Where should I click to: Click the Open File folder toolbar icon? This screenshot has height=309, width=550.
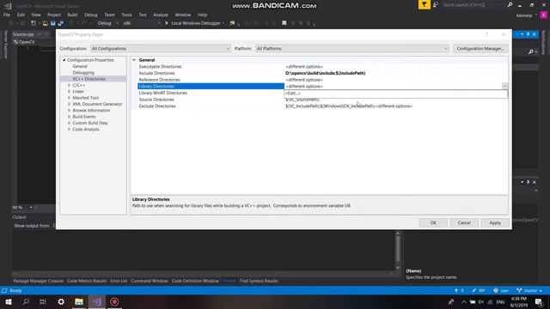(x=45, y=23)
